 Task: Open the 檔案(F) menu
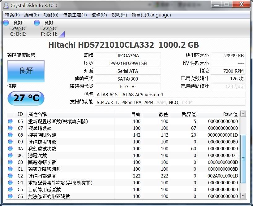(12, 15)
